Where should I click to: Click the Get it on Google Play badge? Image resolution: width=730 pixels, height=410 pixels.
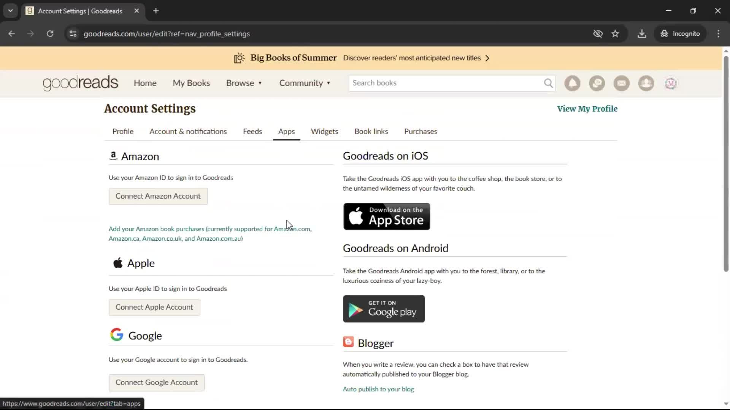click(384, 309)
